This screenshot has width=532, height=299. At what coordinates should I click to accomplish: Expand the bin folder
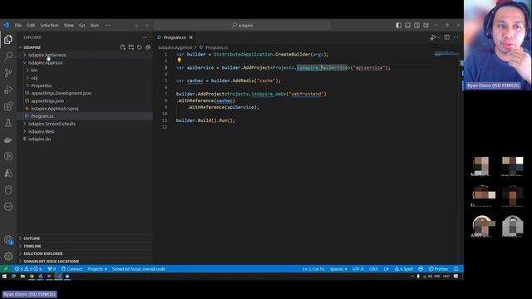pos(34,70)
